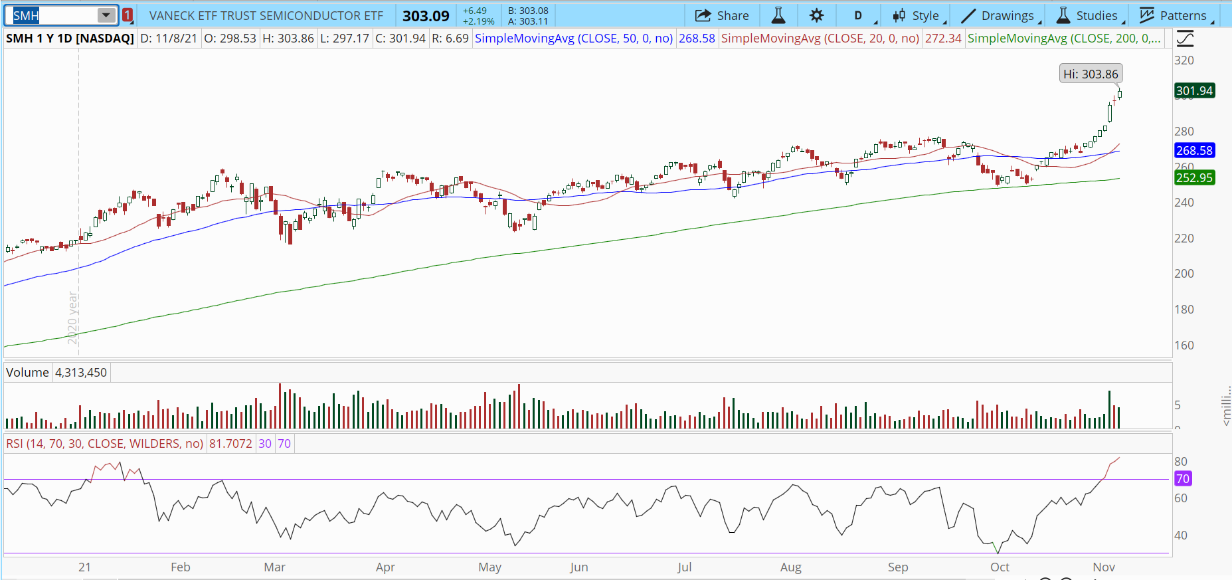This screenshot has height=580, width=1232.
Task: Open the Style menu
Action: click(x=917, y=15)
